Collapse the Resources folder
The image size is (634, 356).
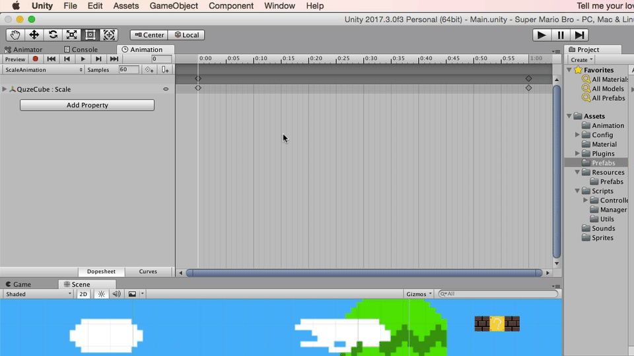pyautogui.click(x=577, y=172)
